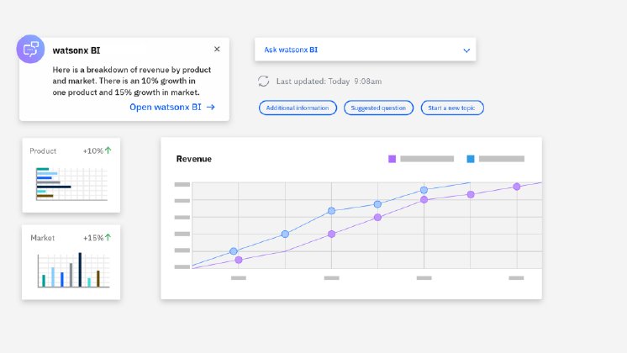Click the green up arrow next to +15%
Screen dimensions: 627x353
(108, 238)
